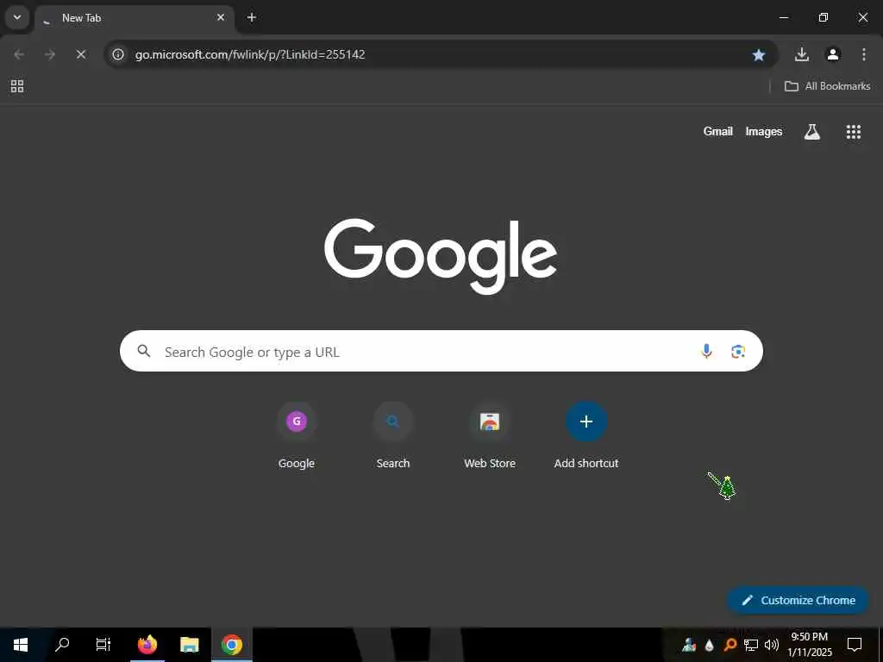Open the Windows Start menu
Viewport: 883px width, 662px height.
click(21, 645)
